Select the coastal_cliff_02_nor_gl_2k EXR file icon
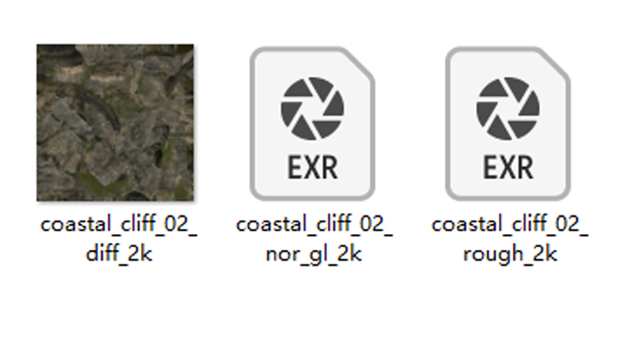The height and width of the screenshot is (359, 638). (x=313, y=123)
